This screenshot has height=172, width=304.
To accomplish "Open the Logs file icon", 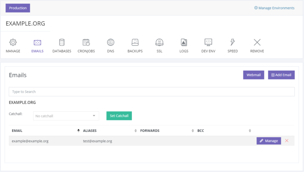I will pyautogui.click(x=184, y=42).
